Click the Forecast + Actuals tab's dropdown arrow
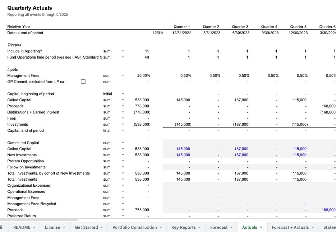Image resolution: width=336 pixels, height=232 pixels. point(312,227)
